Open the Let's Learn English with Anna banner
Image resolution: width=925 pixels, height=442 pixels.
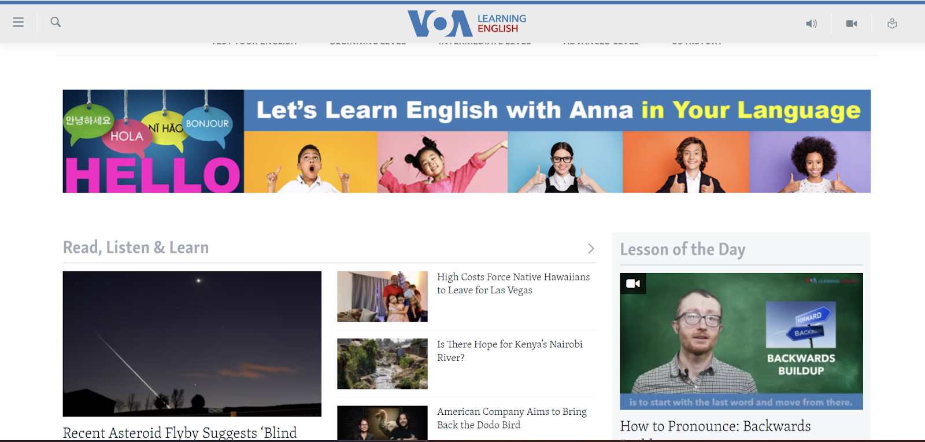tap(467, 141)
